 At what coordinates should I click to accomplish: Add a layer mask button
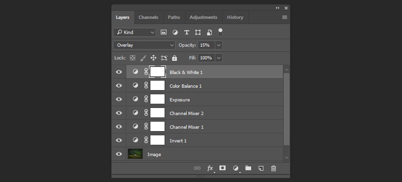pos(223,168)
